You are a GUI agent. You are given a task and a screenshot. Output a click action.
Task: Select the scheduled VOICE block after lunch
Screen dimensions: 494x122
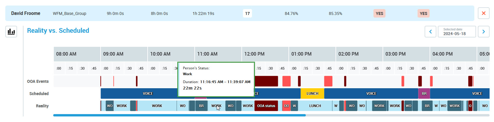(x=371, y=94)
